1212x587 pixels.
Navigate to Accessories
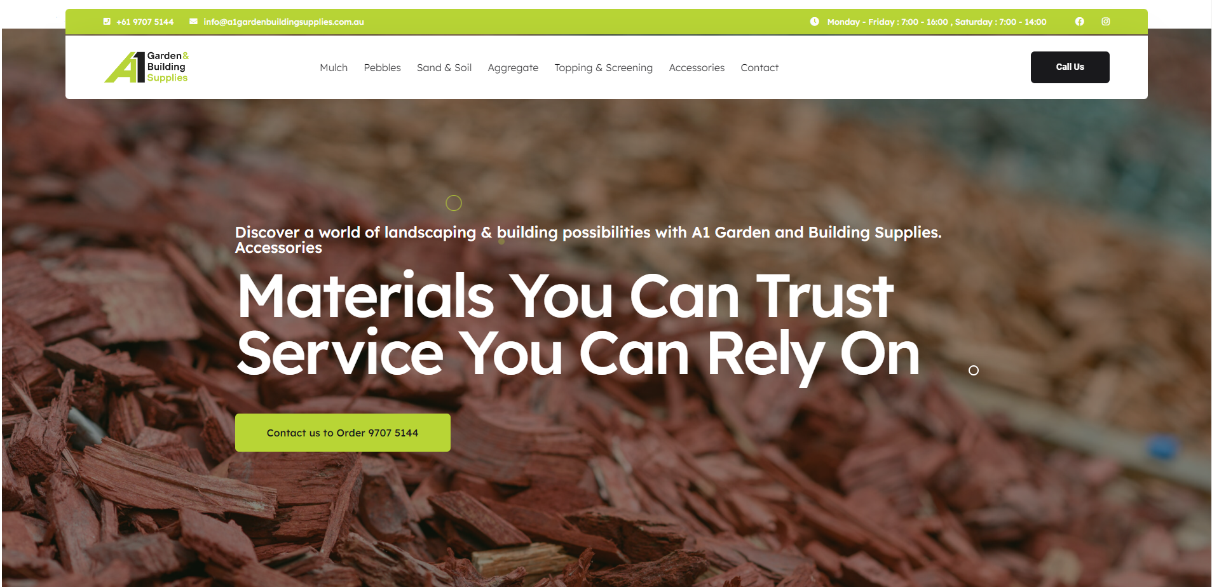[697, 67]
